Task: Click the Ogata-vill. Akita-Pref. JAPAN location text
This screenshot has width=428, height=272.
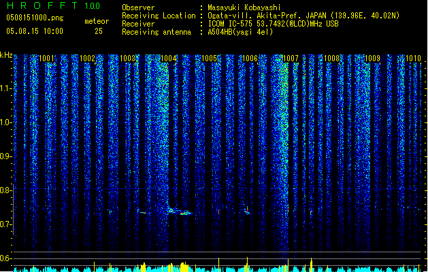Action: click(x=303, y=16)
